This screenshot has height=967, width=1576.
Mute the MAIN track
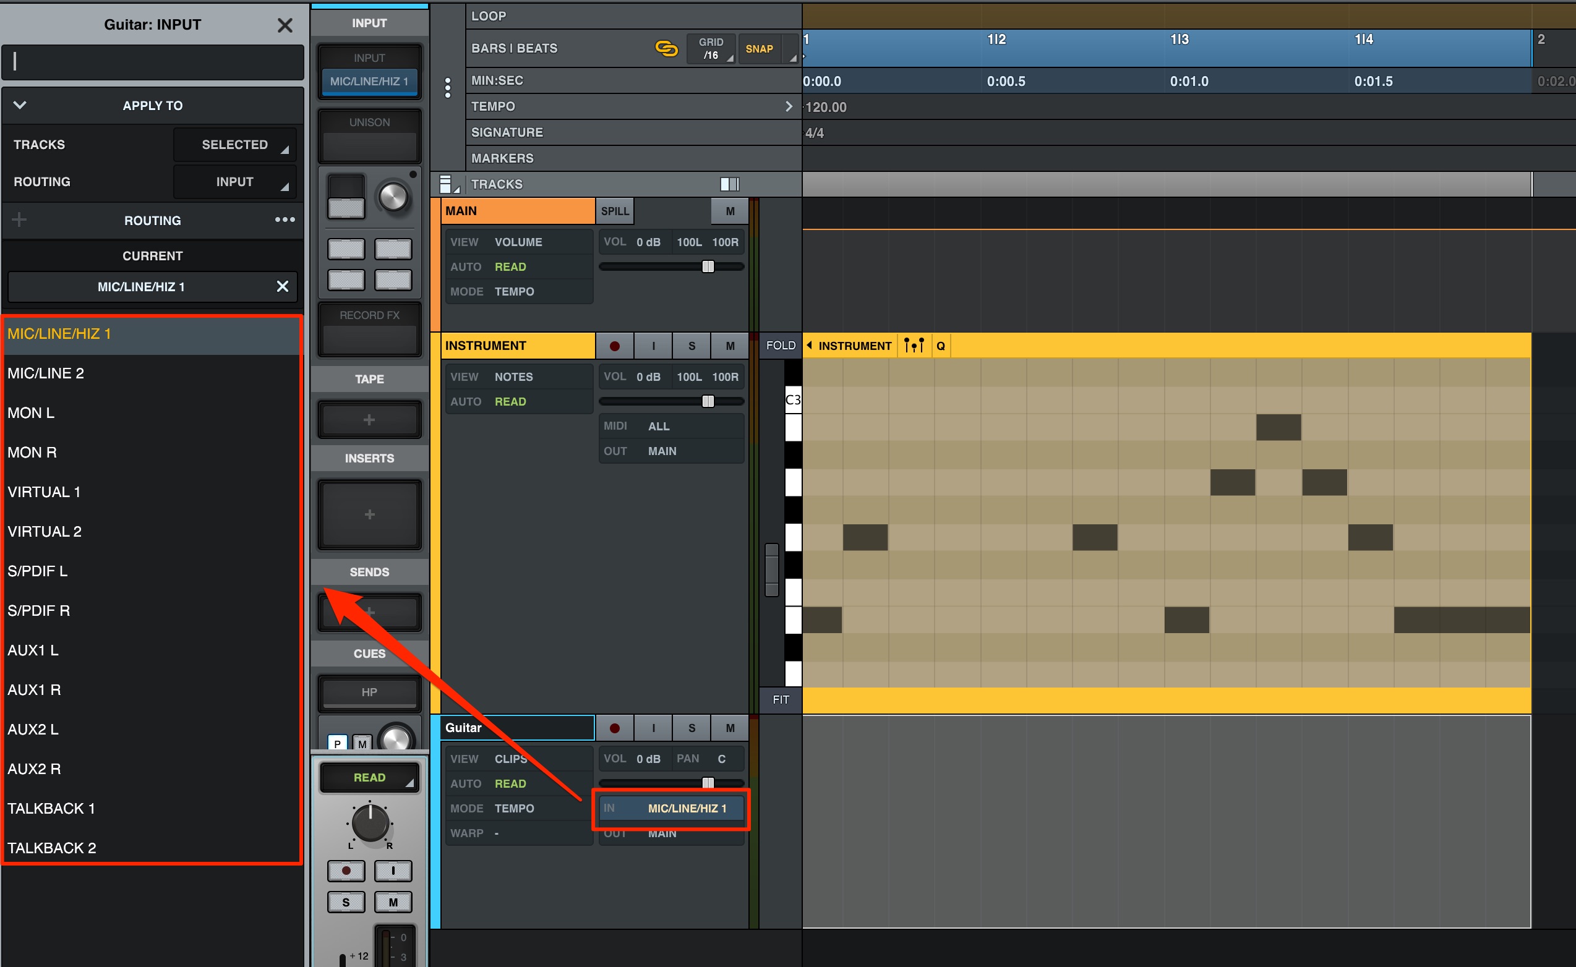[x=730, y=211]
